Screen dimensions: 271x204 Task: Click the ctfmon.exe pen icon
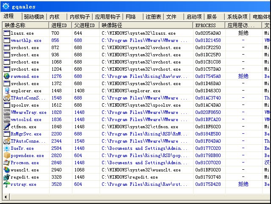tap(7, 127)
